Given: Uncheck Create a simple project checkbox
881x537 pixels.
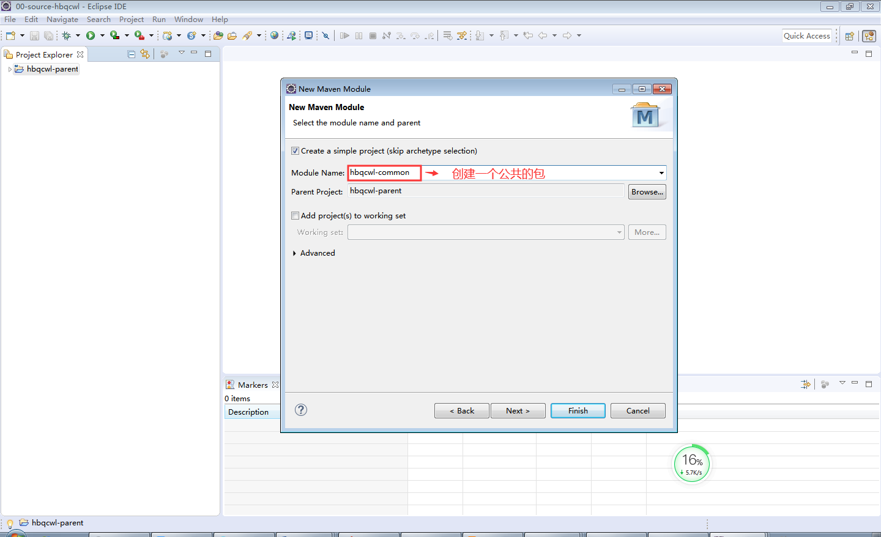Looking at the screenshot, I should coord(296,150).
